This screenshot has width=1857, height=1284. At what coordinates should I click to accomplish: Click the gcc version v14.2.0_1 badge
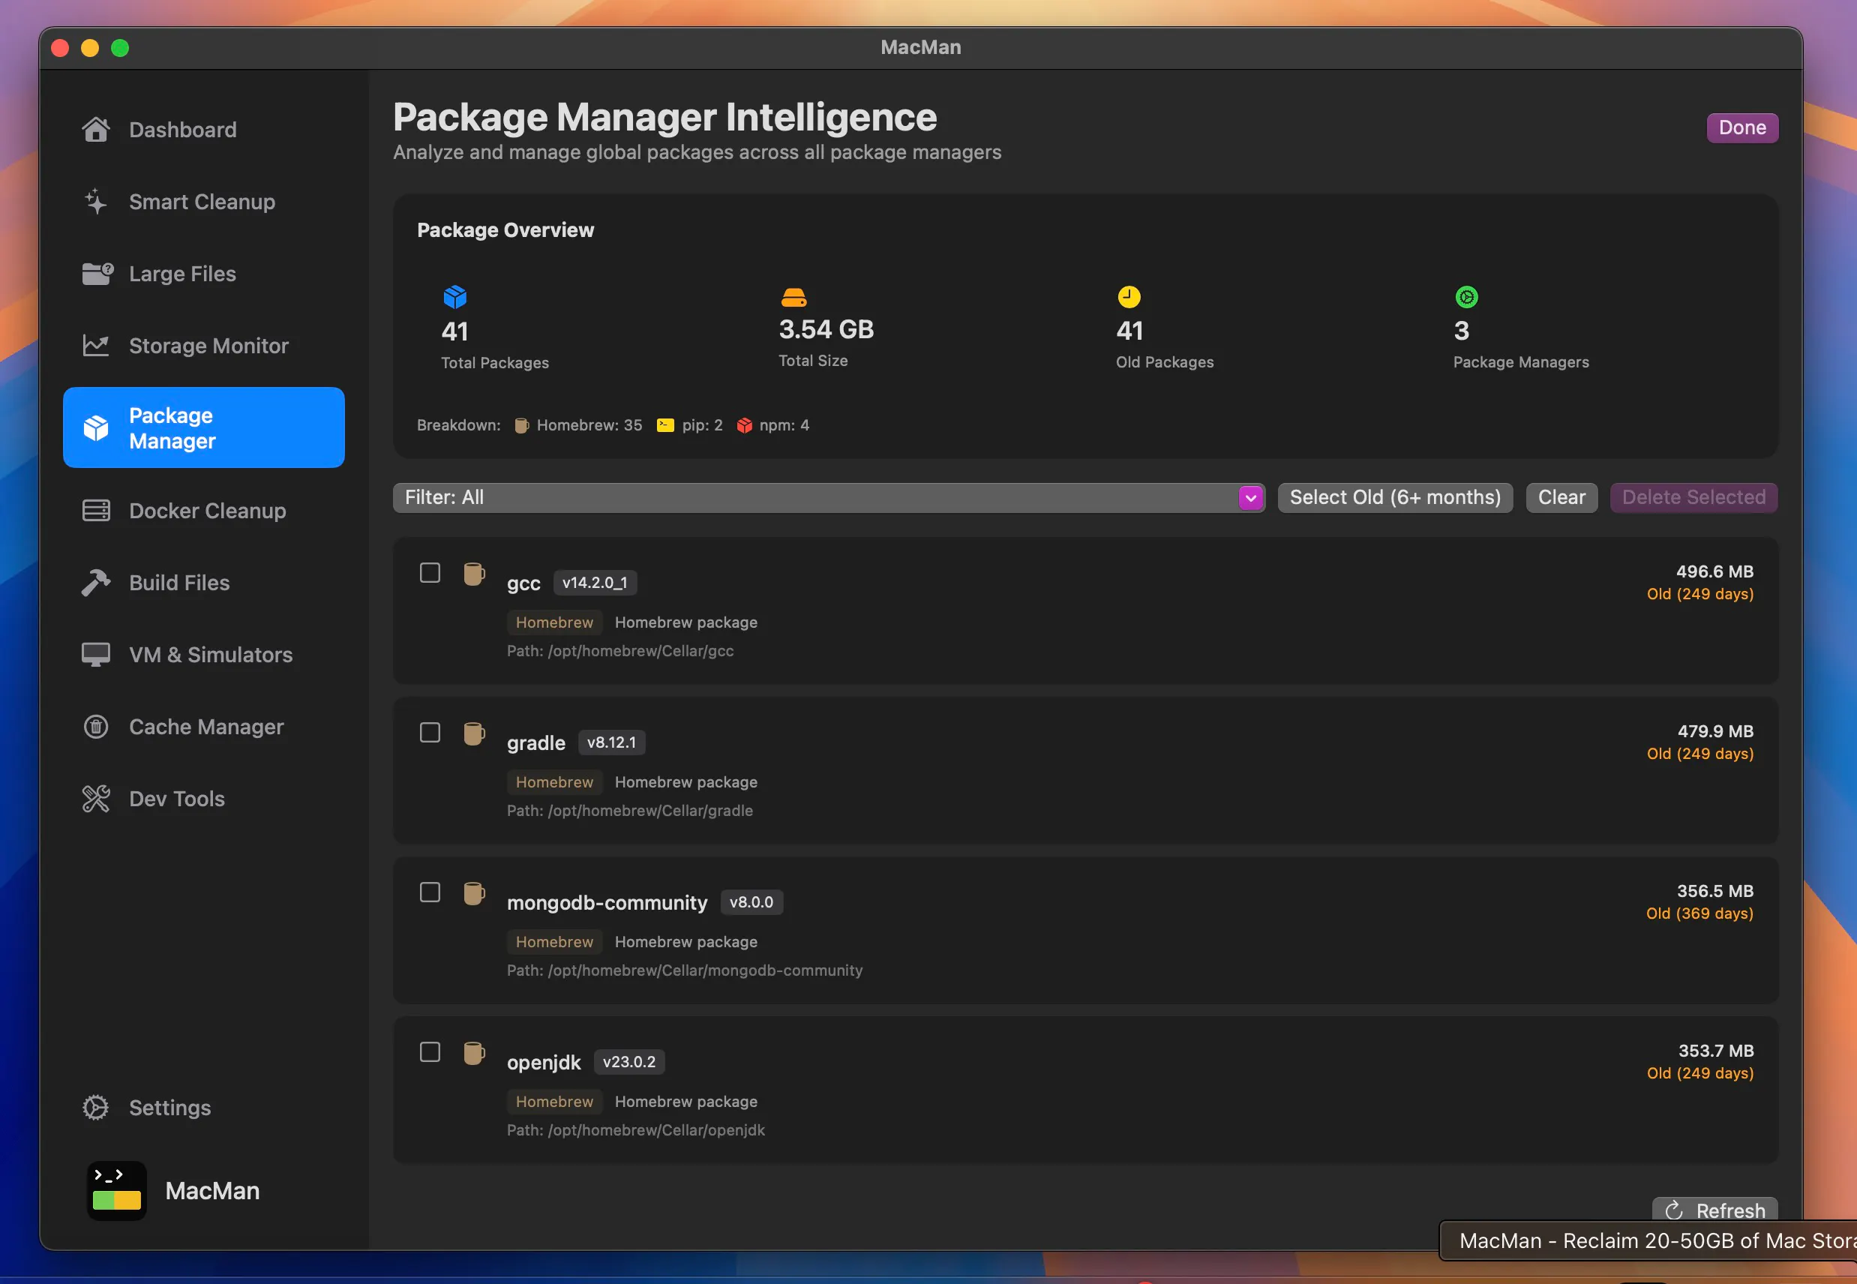(595, 583)
